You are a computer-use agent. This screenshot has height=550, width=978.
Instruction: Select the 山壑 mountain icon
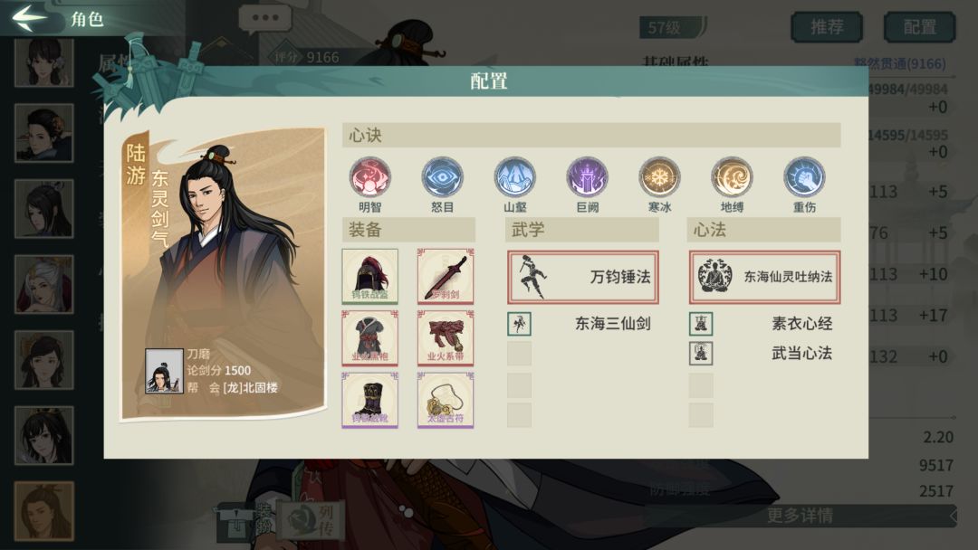click(514, 177)
